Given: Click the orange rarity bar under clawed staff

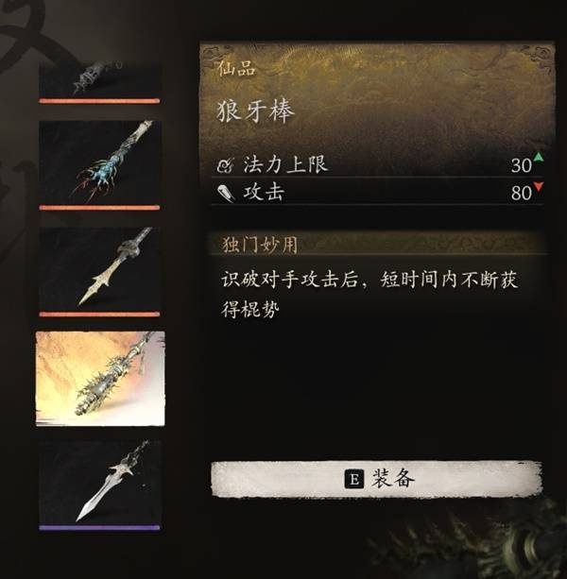Looking at the screenshot, I should [100, 208].
